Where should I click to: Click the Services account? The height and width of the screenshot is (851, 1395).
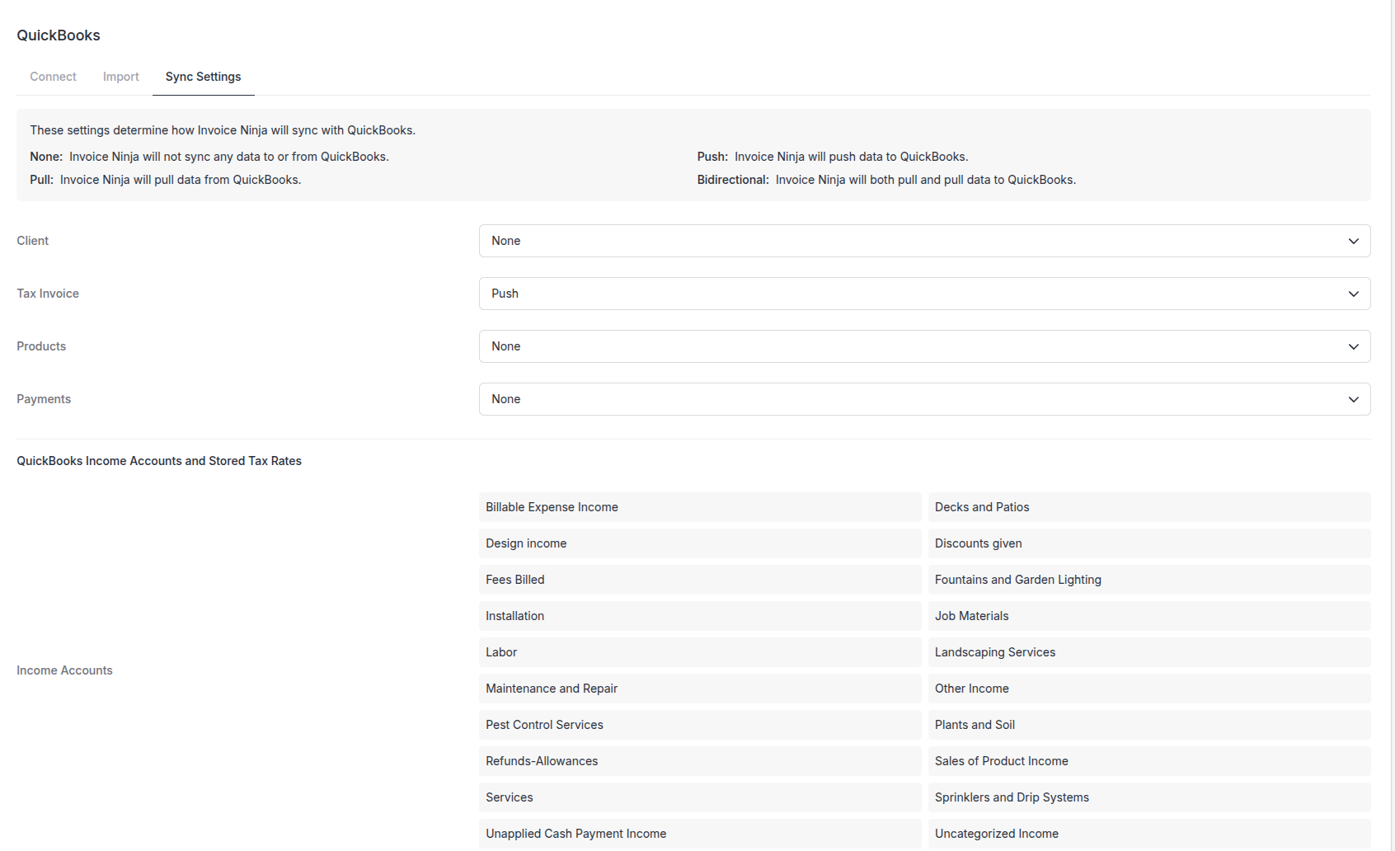click(x=700, y=797)
